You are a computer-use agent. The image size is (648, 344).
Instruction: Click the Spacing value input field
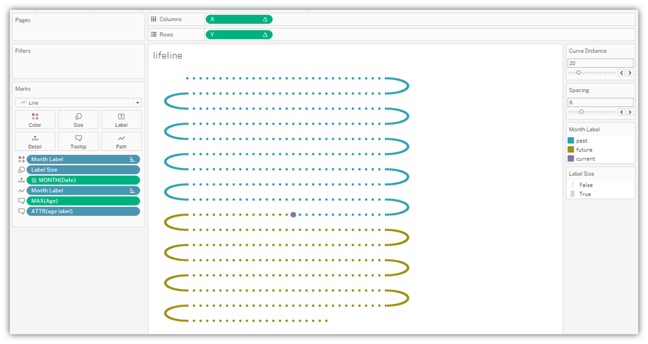click(x=600, y=102)
